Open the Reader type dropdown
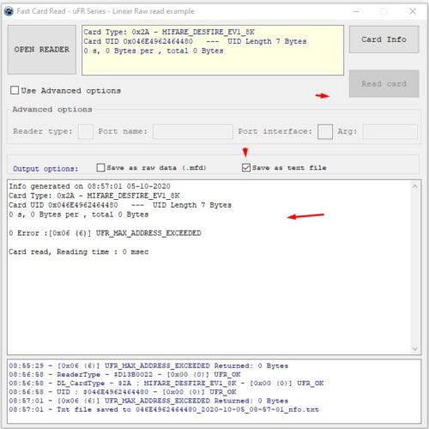 (86, 131)
